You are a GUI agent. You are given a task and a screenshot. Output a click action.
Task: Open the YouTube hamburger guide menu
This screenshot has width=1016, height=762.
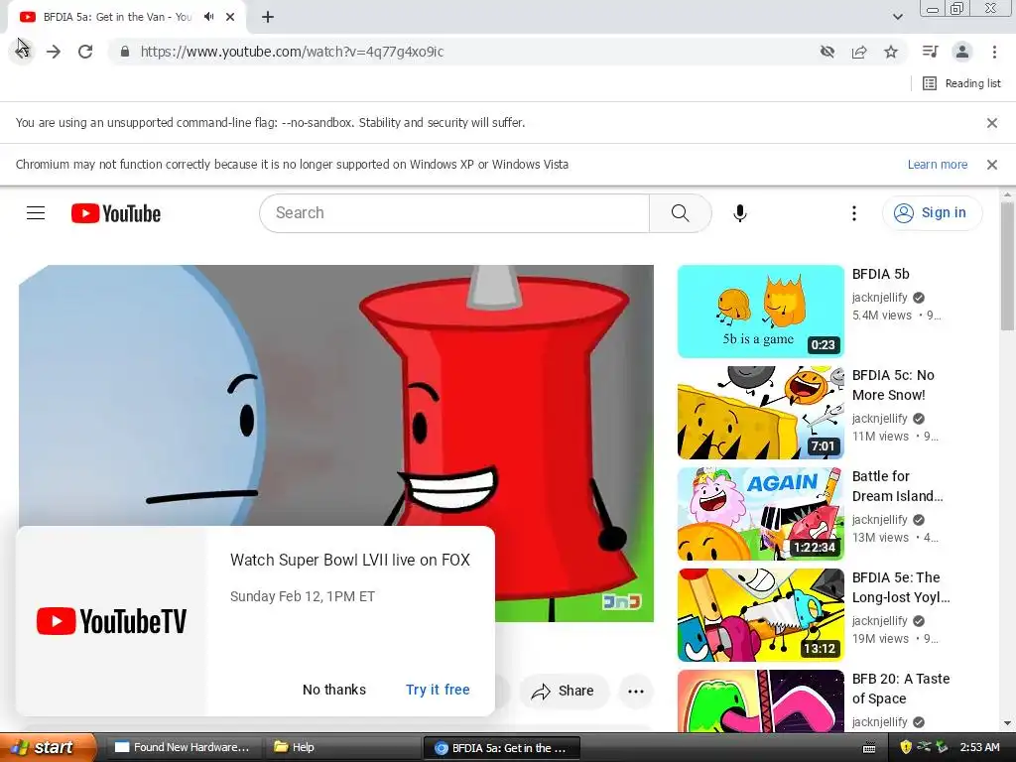(36, 213)
